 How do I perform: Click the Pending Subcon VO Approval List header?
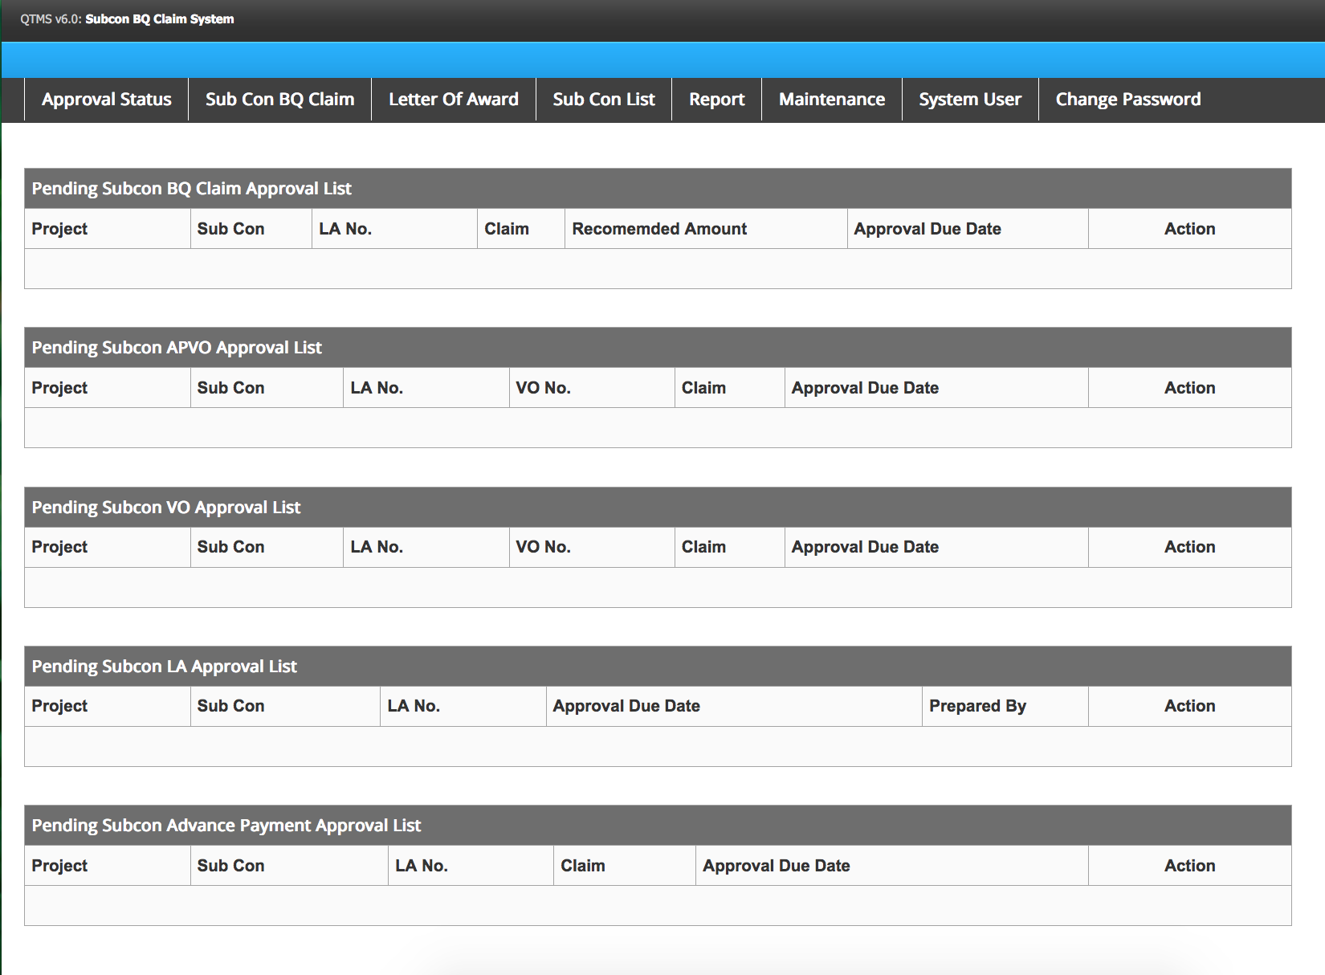(166, 508)
